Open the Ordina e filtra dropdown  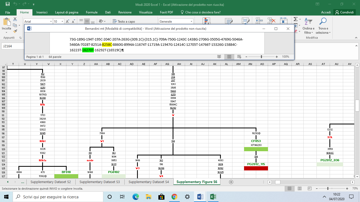pos(308,30)
